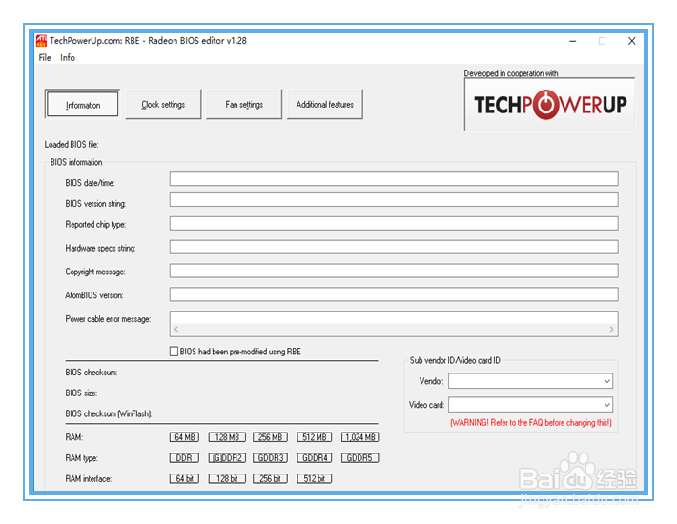Viewport: 677px width, 524px height.
Task: Click the RBE application icon in title bar
Action: pyautogui.click(x=41, y=41)
